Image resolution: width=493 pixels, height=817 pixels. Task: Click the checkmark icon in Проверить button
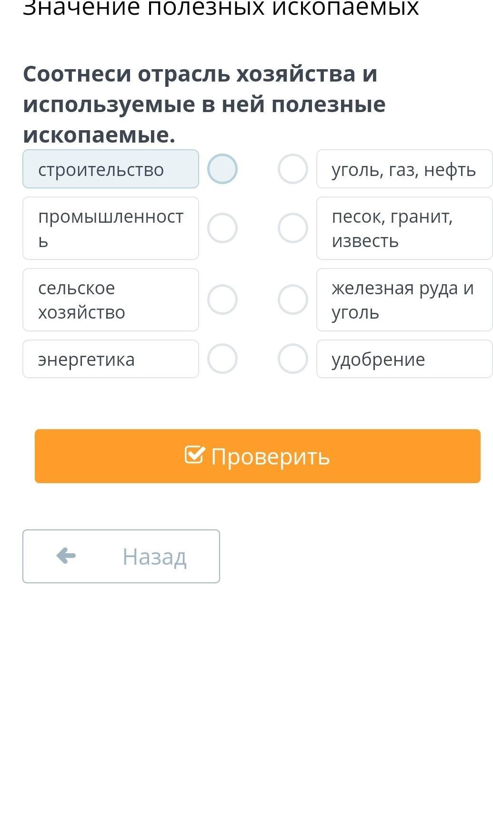pos(195,455)
